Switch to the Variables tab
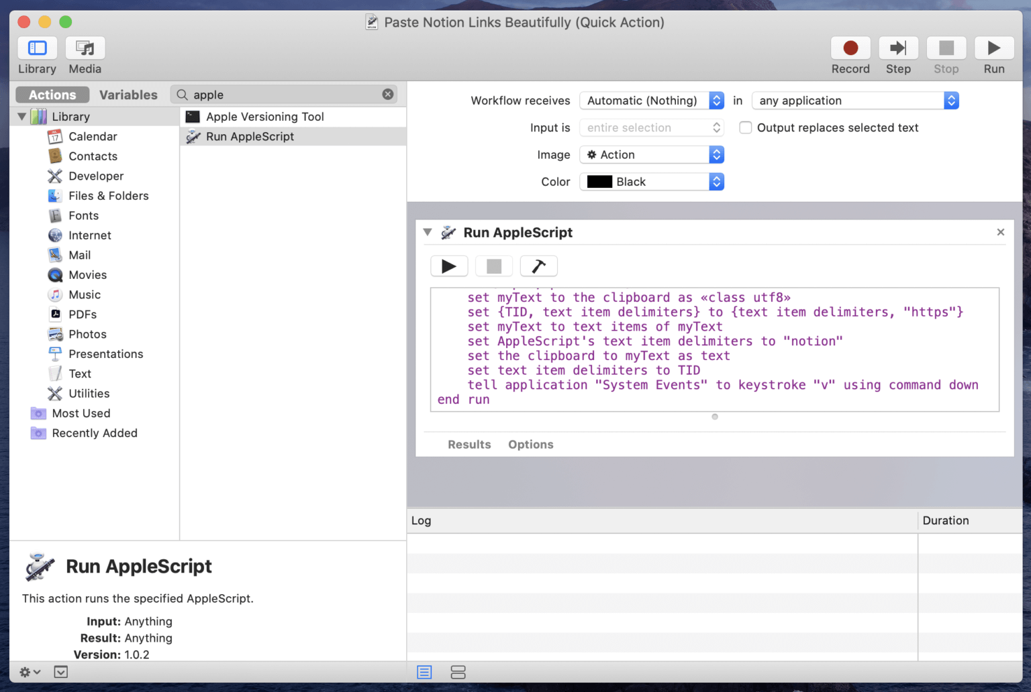Viewport: 1031px width, 692px height. (x=128, y=95)
